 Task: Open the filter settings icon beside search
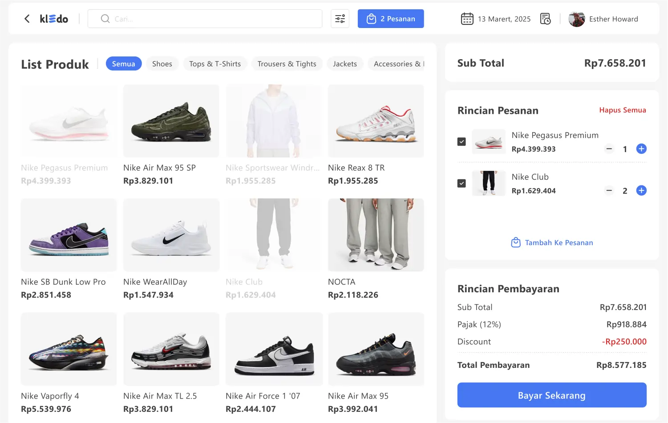coord(340,18)
